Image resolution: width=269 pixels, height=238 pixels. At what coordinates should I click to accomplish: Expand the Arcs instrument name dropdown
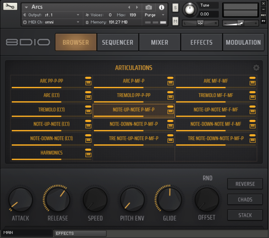point(26,7)
